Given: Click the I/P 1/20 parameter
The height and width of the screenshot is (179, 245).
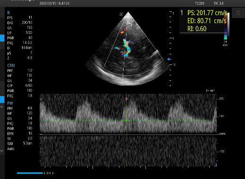Looking at the screenshot, I should click(x=20, y=33).
